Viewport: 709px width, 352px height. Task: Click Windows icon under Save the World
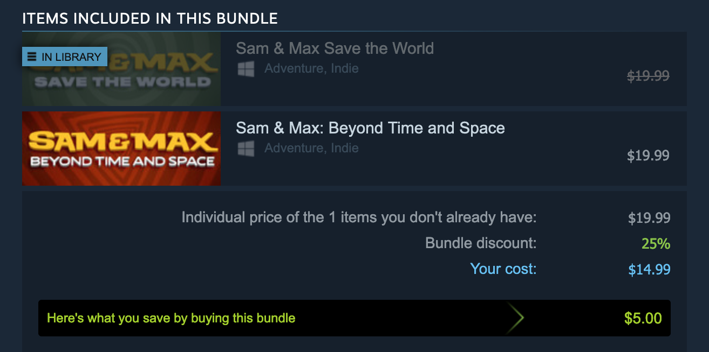coord(246,69)
